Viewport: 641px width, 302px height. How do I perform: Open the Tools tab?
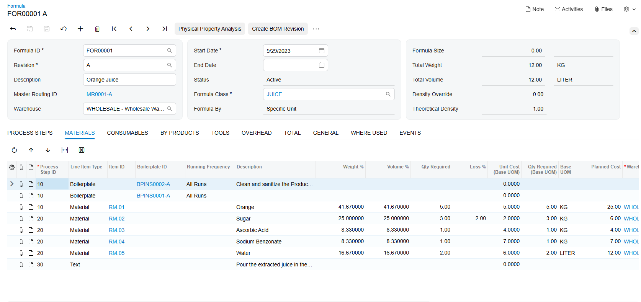pyautogui.click(x=220, y=133)
